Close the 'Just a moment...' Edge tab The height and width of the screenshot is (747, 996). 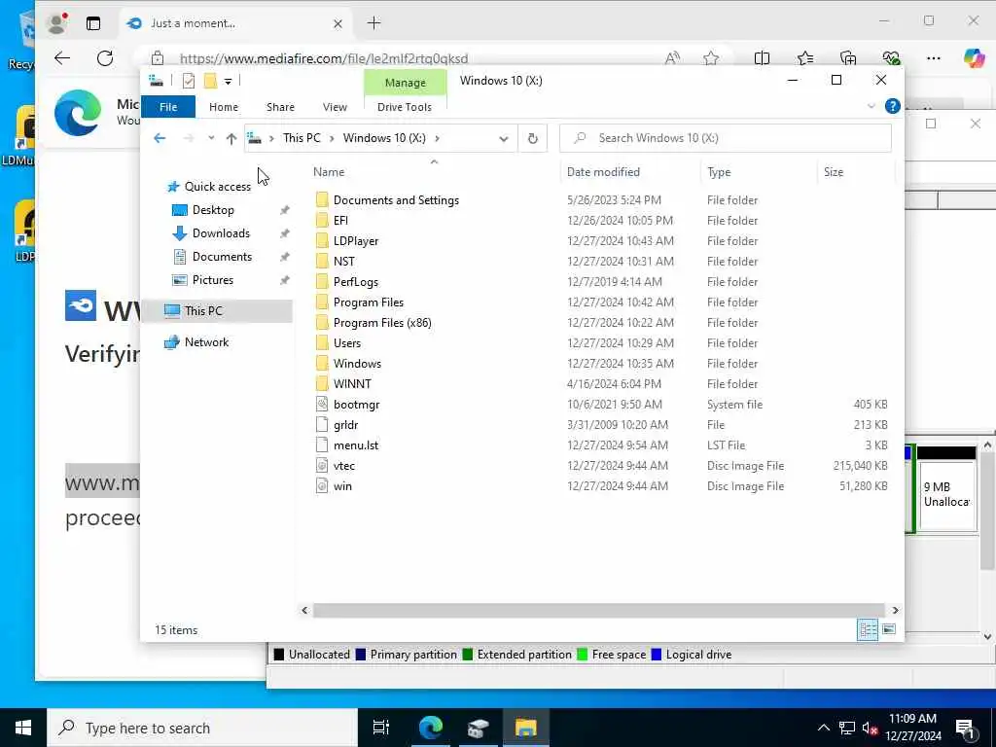point(338,23)
